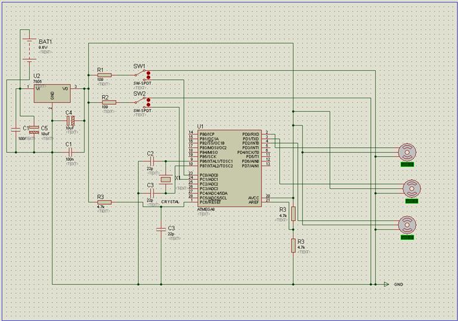Image resolution: width=458 pixels, height=321 pixels.
Task: Select the SW1 SPDT switch lever
Action: pyautogui.click(x=140, y=74)
